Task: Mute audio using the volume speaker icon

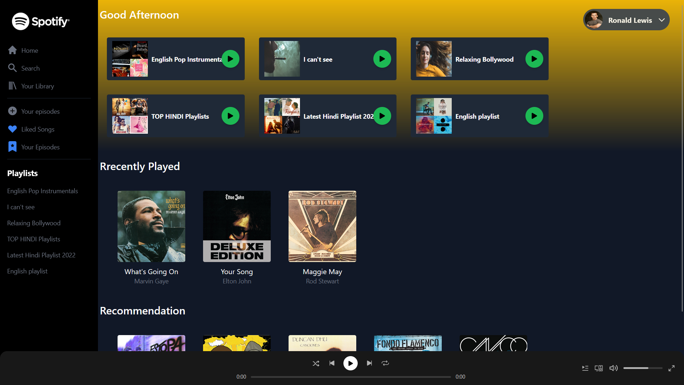Action: pyautogui.click(x=613, y=368)
